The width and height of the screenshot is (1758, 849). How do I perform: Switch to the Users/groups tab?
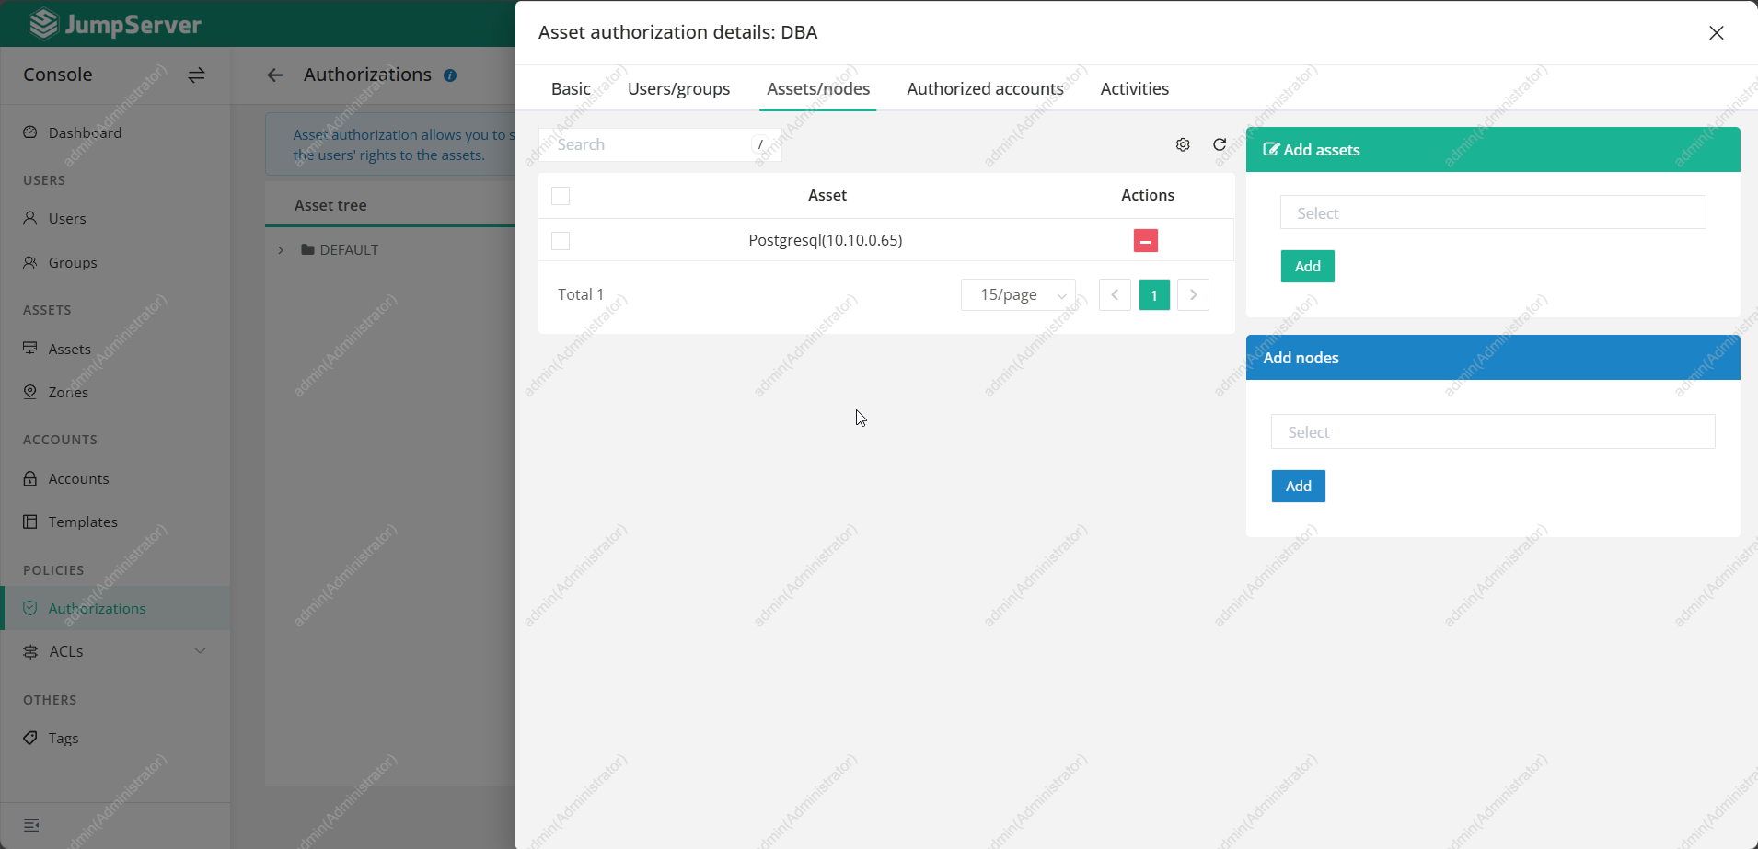(x=678, y=89)
